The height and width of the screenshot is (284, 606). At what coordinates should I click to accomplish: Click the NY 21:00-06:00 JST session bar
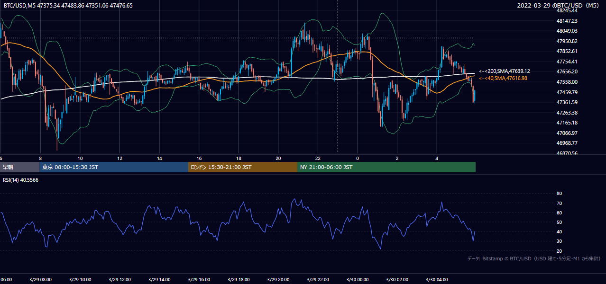(386, 167)
